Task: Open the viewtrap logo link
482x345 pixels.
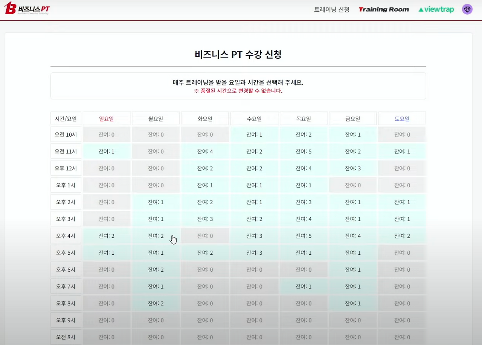Action: [436, 9]
